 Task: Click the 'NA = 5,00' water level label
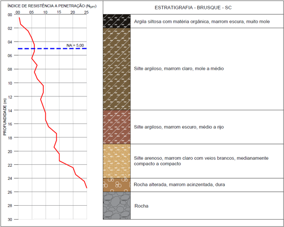[75, 45]
